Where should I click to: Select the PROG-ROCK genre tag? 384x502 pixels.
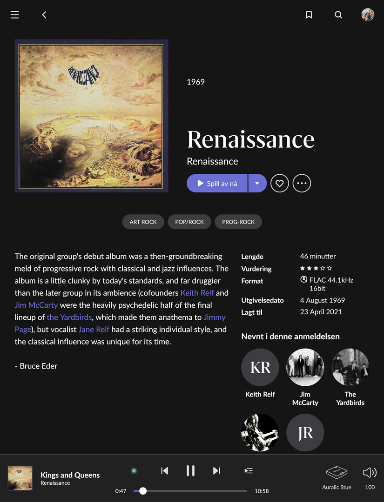pos(238,222)
